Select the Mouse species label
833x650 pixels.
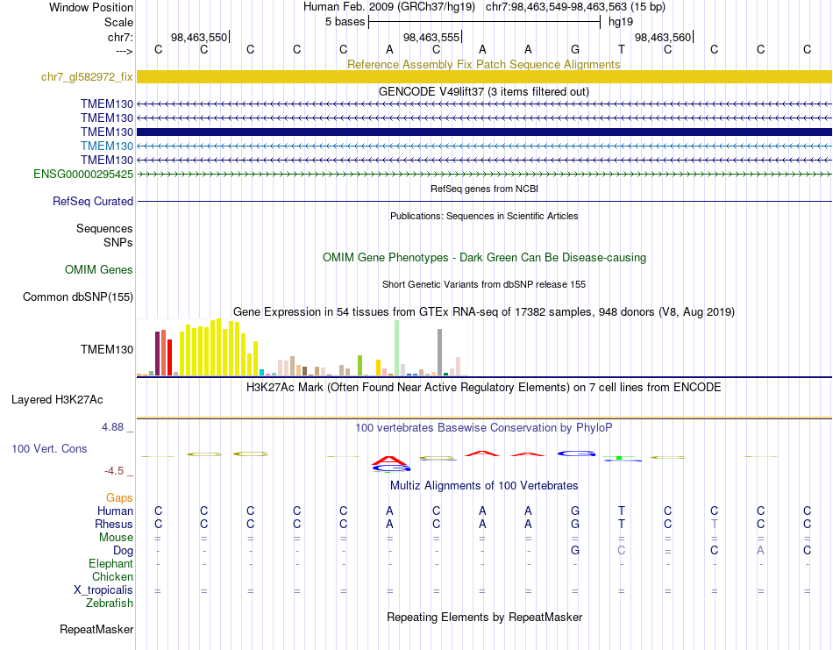tap(116, 538)
